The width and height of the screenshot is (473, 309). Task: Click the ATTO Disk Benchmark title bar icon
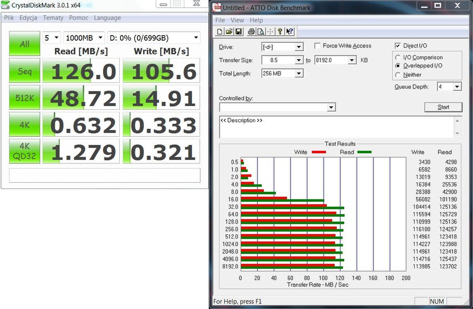217,7
